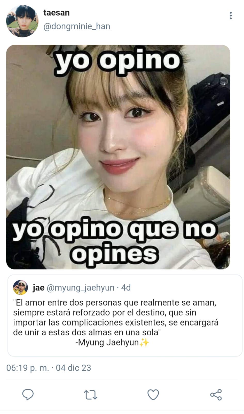Reply using the speech bubble icon
Viewport: 244px width, 414px height.
click(x=28, y=395)
